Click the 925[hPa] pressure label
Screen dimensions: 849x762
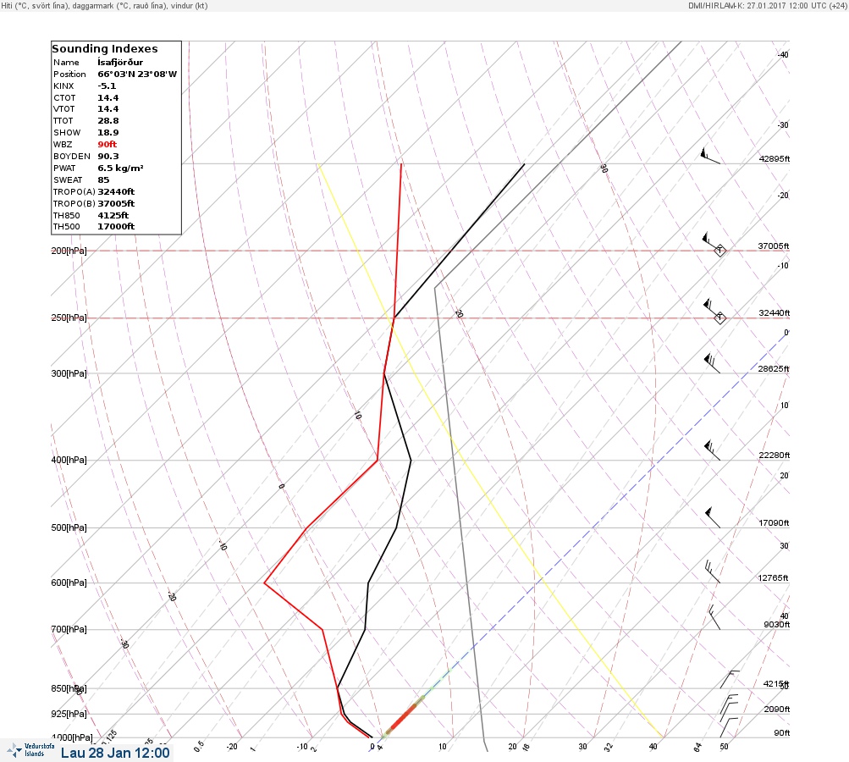(69, 714)
